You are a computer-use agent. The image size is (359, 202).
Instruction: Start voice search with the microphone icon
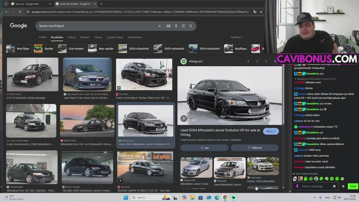pos(176,26)
